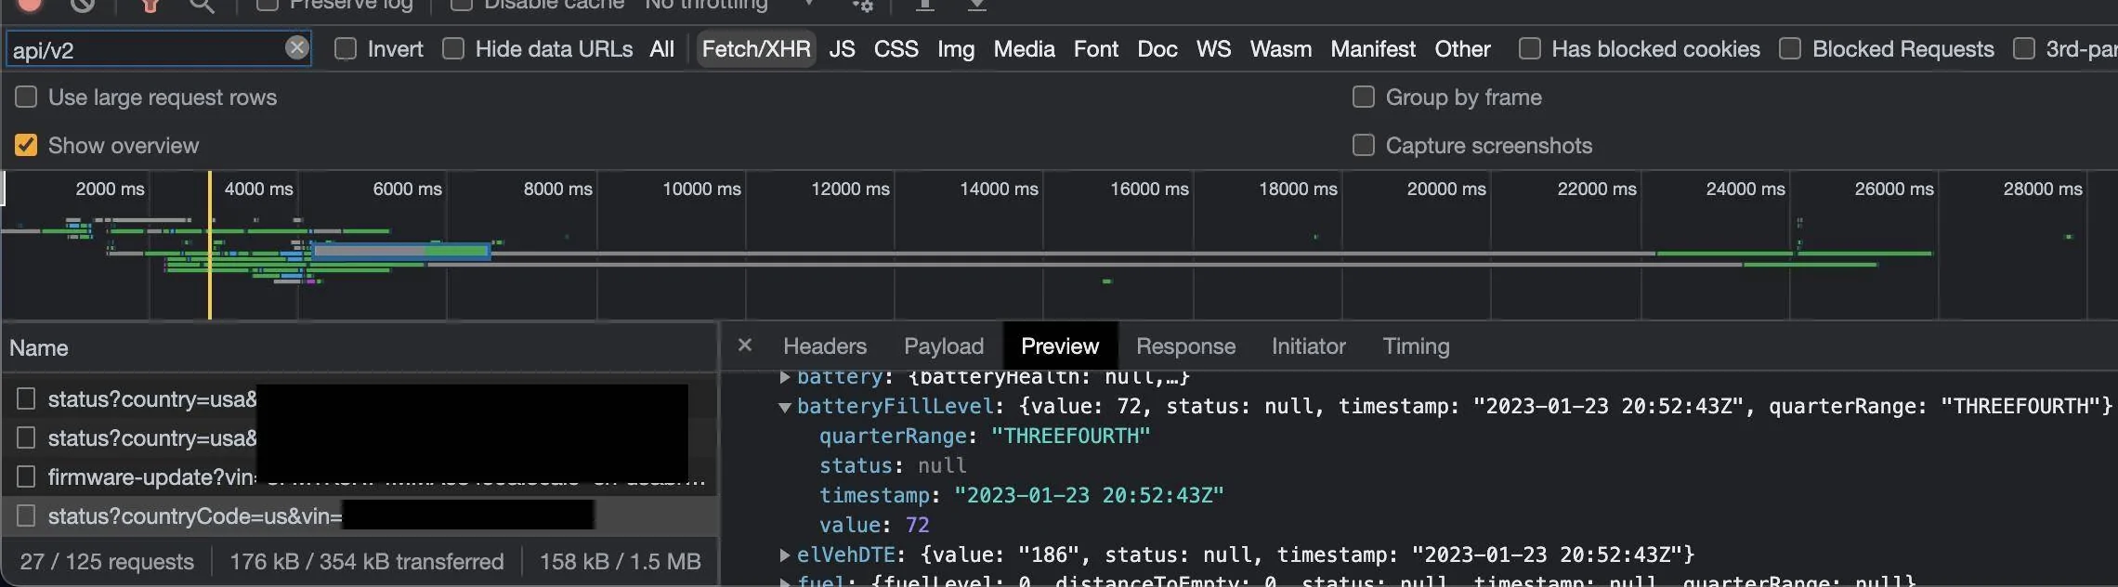This screenshot has height=587, width=2118.
Task: Check Blocked Requests option
Action: coord(1790,48)
